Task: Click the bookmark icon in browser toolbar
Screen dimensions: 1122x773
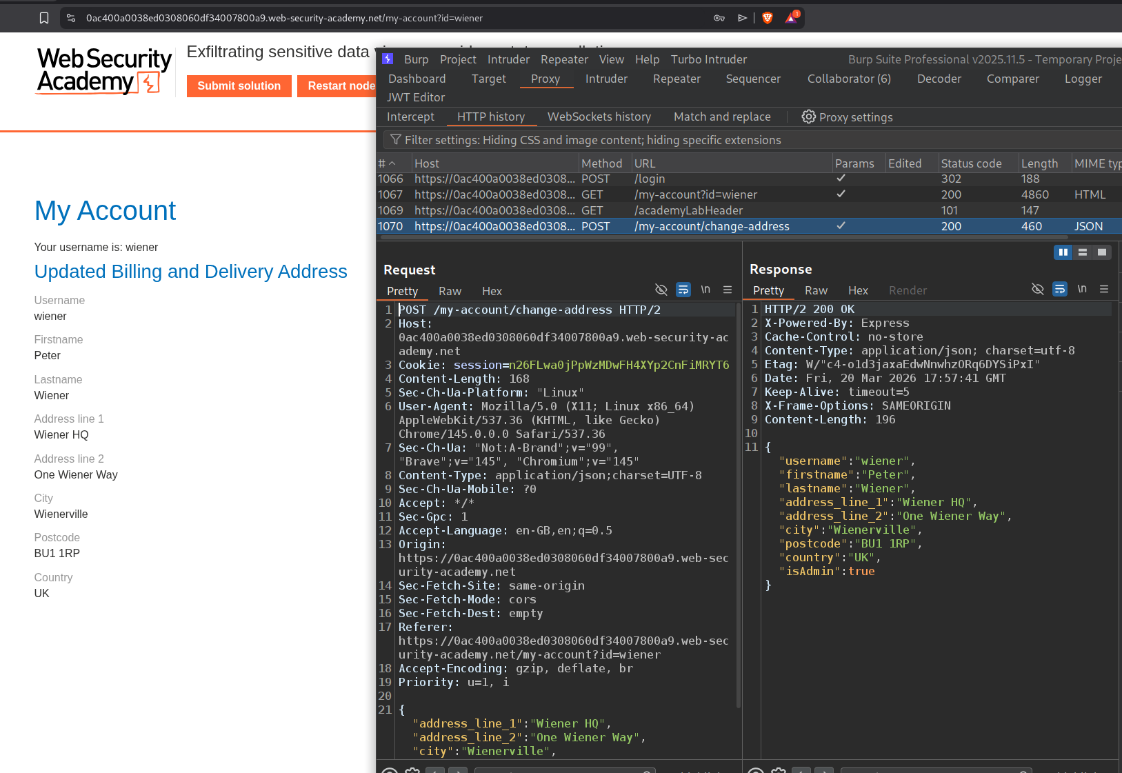Action: [44, 18]
